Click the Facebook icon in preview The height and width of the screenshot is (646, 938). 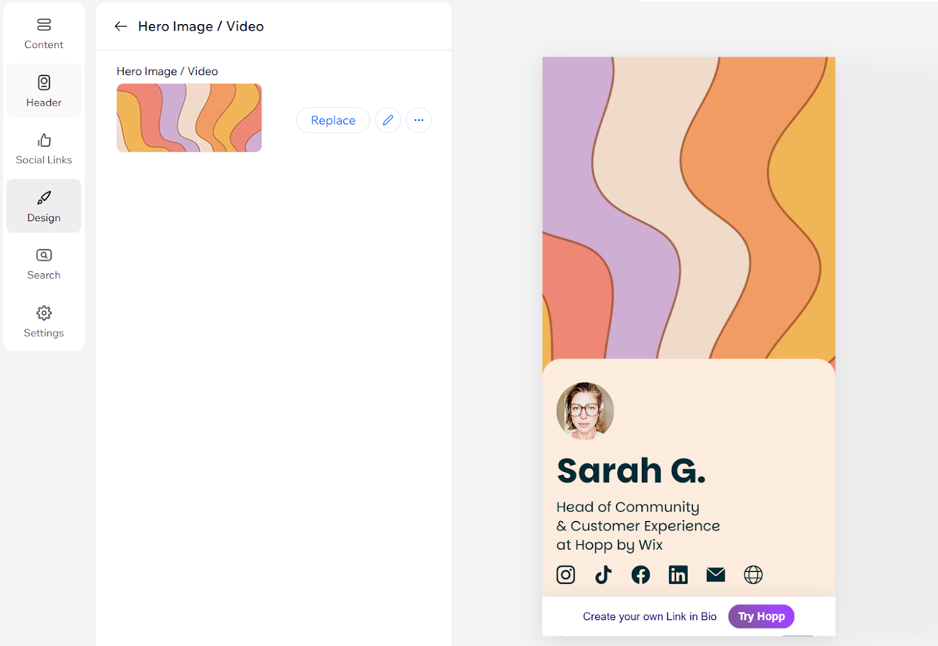(641, 574)
